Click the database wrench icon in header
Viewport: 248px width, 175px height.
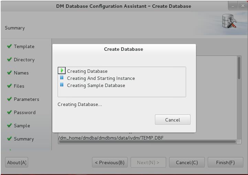pyautogui.click(x=229, y=21)
